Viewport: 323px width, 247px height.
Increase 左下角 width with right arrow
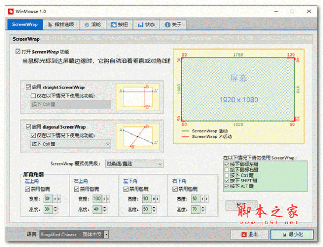[x=157, y=199]
